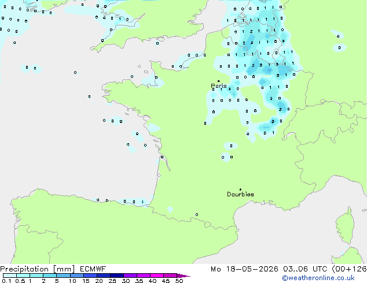Image resolution: width=367 pixels, height=283 pixels.
Task: Click the legend value "25"
Action: pos(112,281)
